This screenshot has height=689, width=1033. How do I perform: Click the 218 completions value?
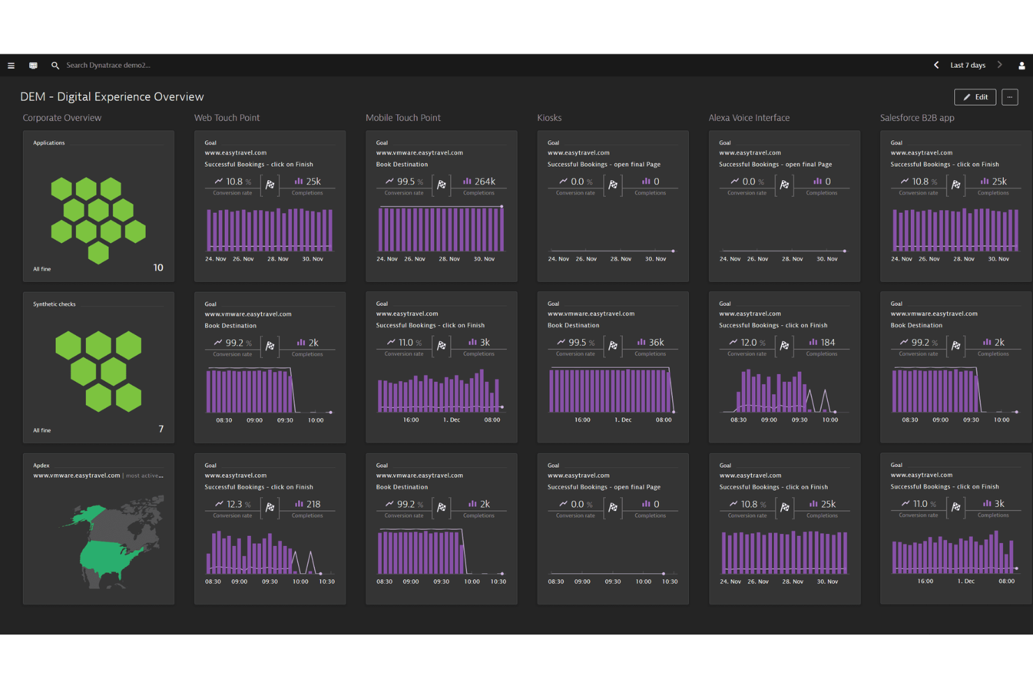coord(313,504)
